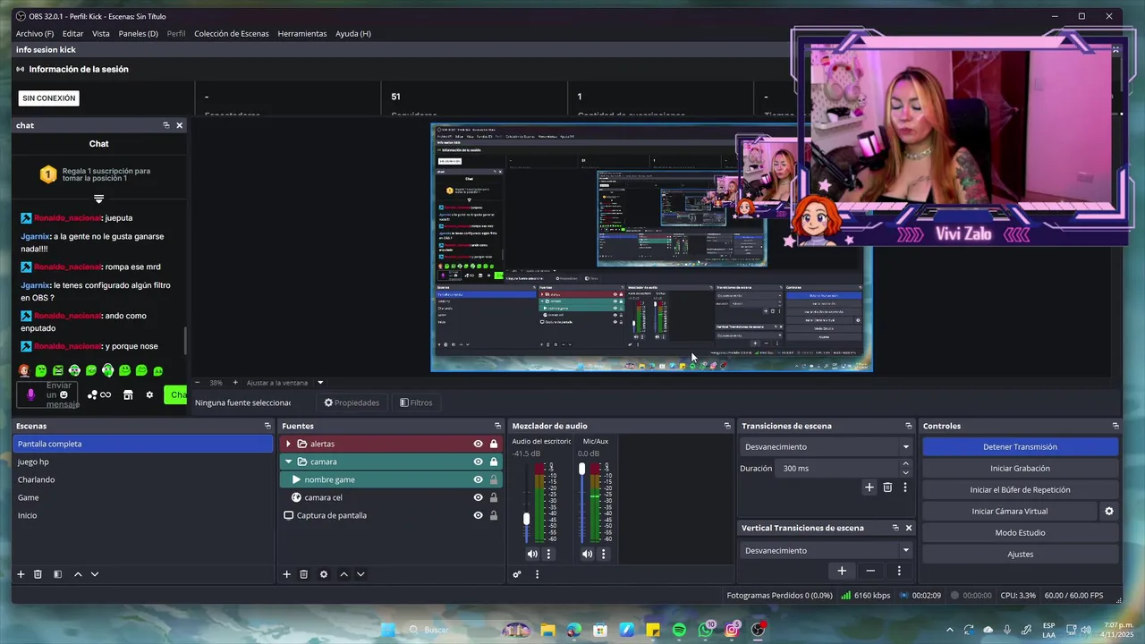This screenshot has height=644, width=1145.
Task: Open Audio del escritorio options dots
Action: click(x=548, y=554)
